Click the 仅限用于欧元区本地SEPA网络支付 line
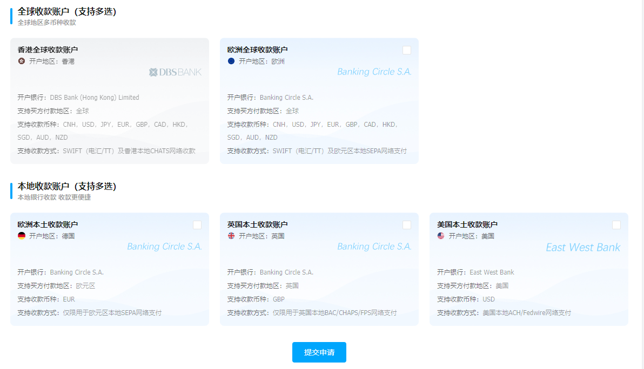The width and height of the screenshot is (644, 369). [x=90, y=313]
